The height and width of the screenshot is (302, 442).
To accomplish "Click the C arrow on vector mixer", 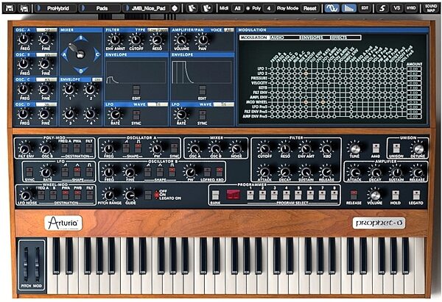I will 97,55.
